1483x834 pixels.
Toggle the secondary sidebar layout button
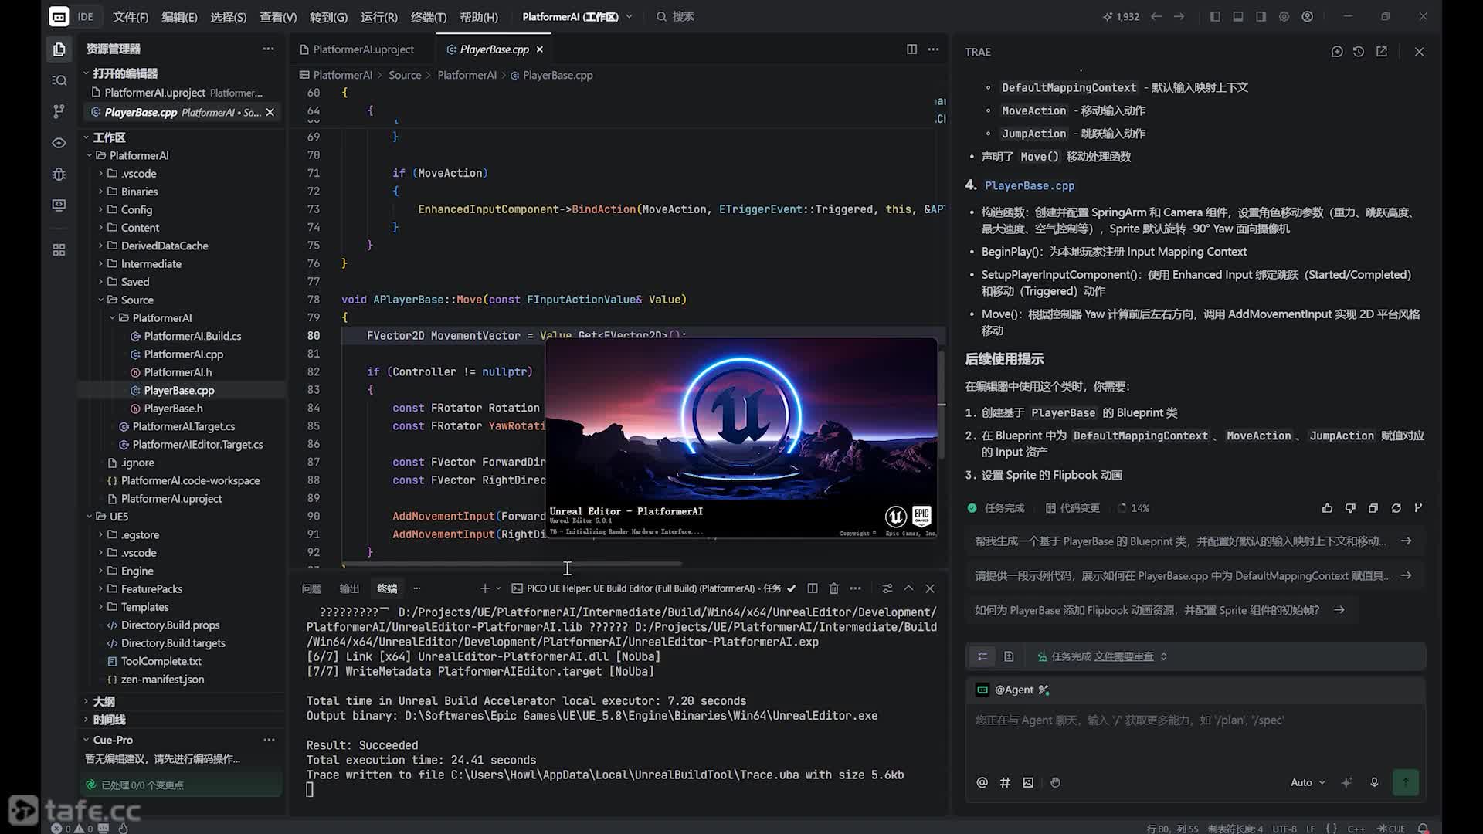tap(1261, 16)
